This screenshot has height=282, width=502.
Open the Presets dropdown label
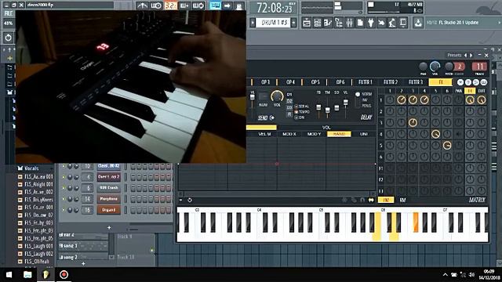pyautogui.click(x=454, y=56)
